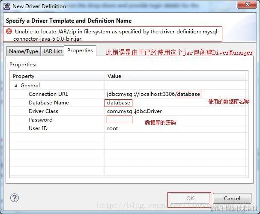The height and width of the screenshot is (214, 260).
Task: Click the Eclipse gear icon in the title bar
Action: [x=7, y=6]
